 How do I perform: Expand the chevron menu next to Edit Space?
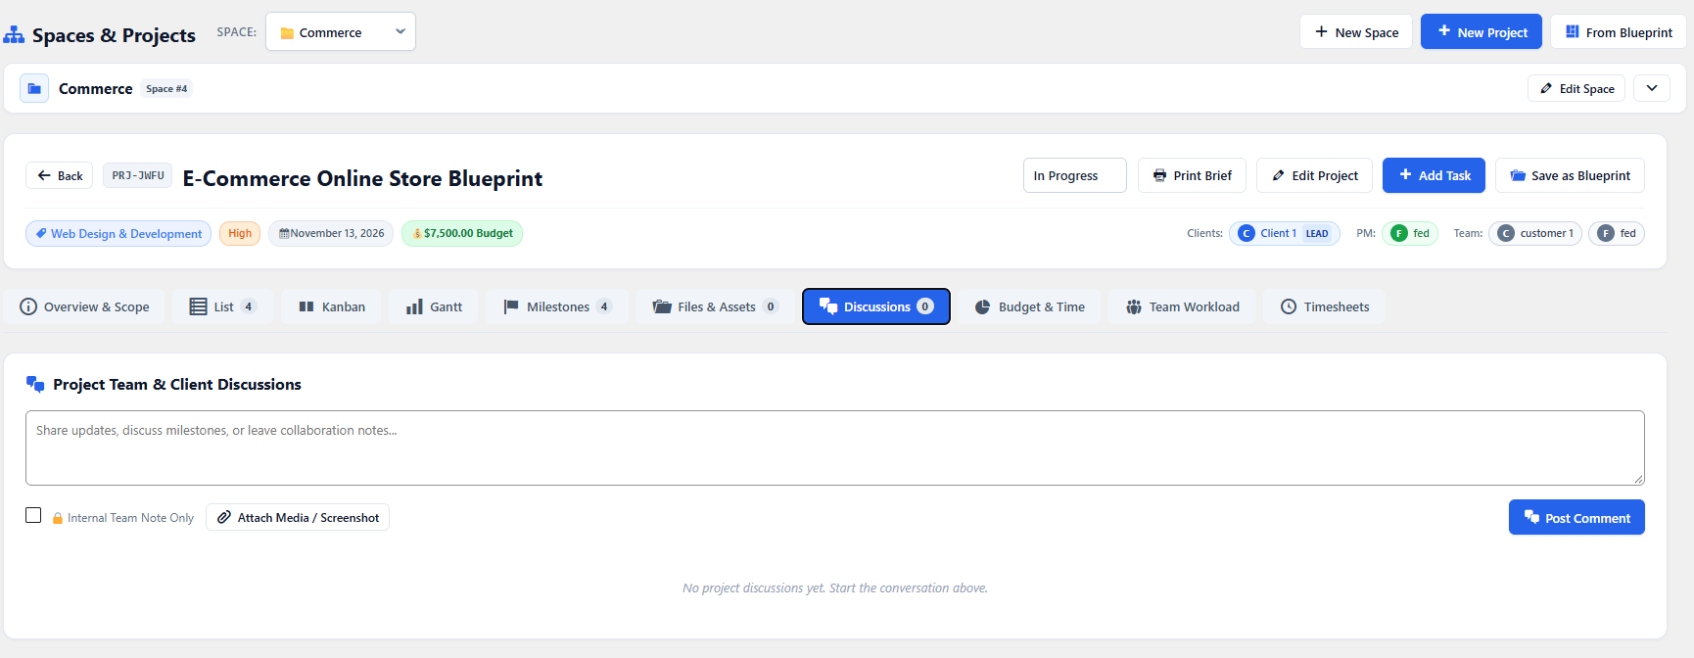click(x=1652, y=88)
